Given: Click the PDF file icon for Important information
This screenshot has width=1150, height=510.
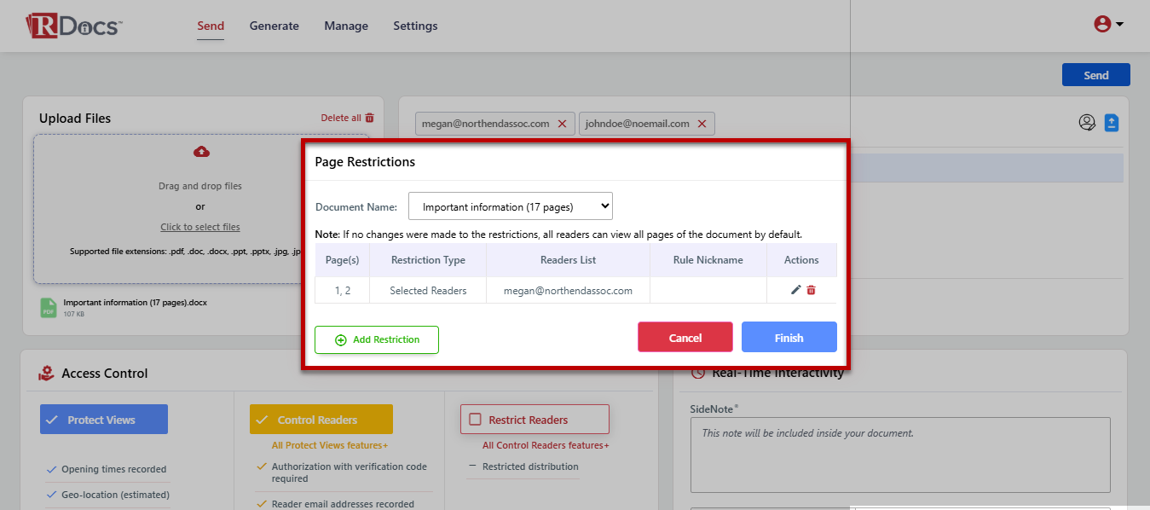Looking at the screenshot, I should 49,308.
